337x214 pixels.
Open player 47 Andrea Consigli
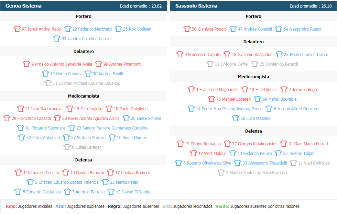click(x=255, y=29)
